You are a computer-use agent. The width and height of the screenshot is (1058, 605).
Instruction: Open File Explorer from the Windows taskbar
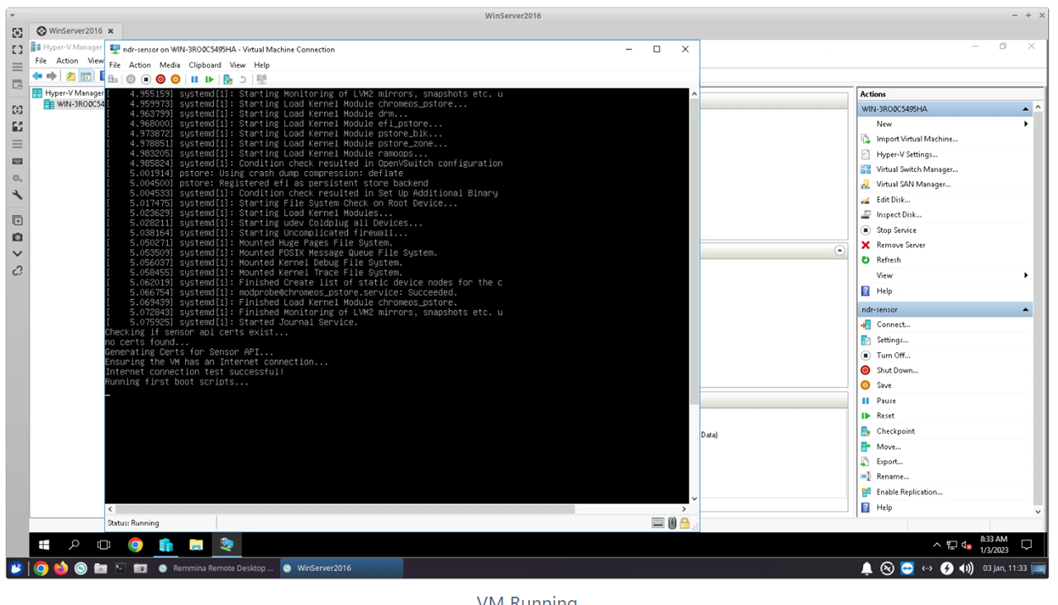point(196,545)
